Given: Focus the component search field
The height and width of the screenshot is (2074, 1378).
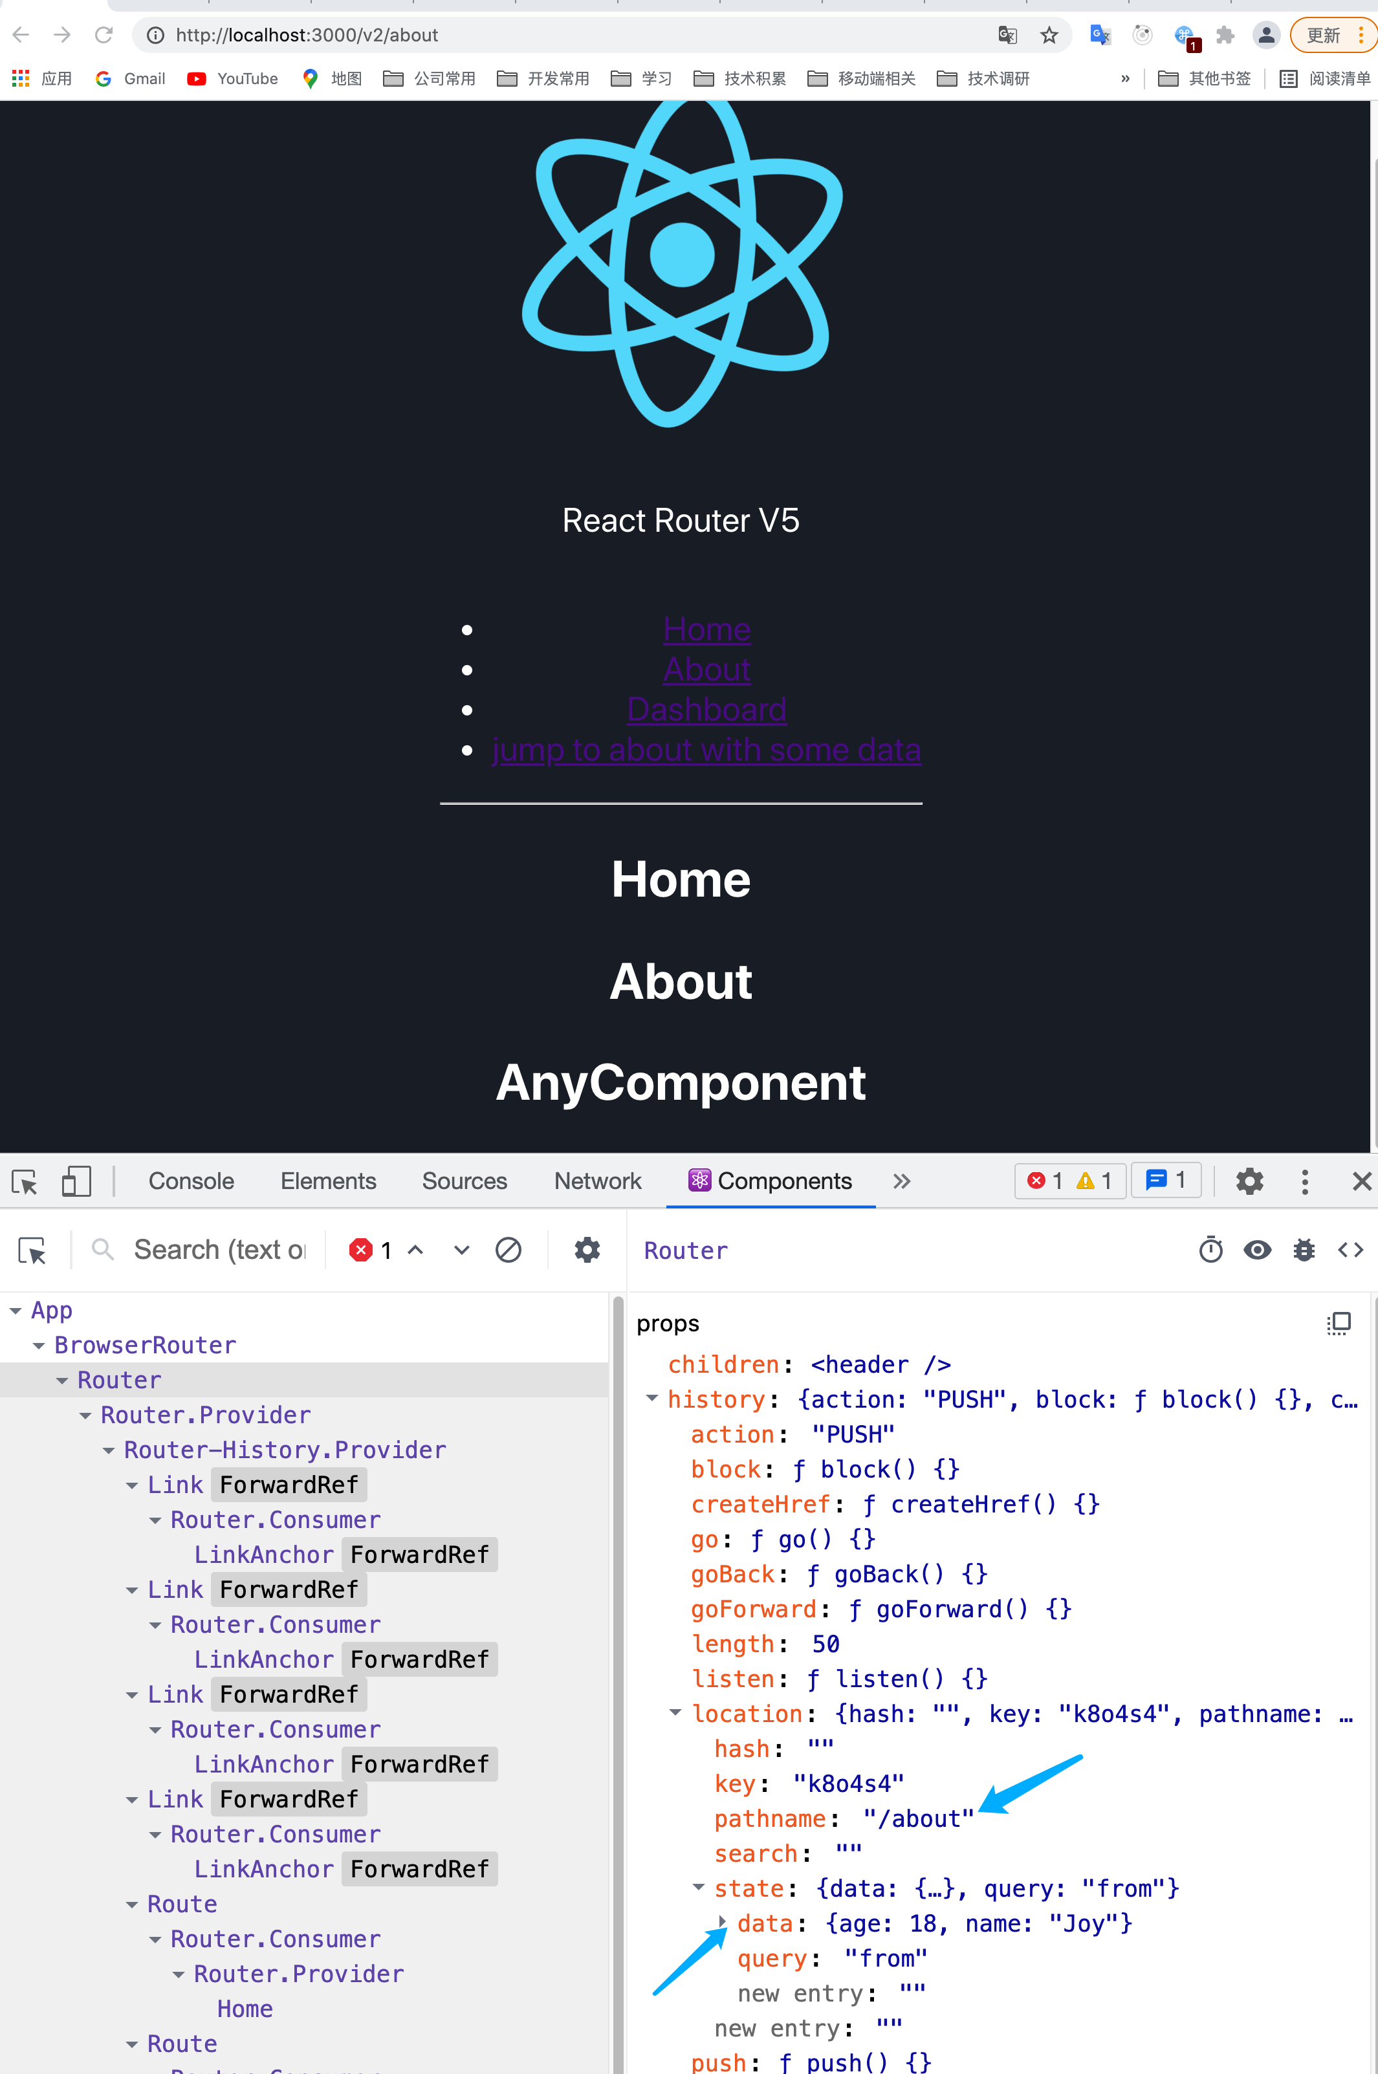Looking at the screenshot, I should click(220, 1250).
